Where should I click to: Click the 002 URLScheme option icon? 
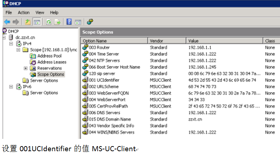pyautogui.click(x=85, y=86)
